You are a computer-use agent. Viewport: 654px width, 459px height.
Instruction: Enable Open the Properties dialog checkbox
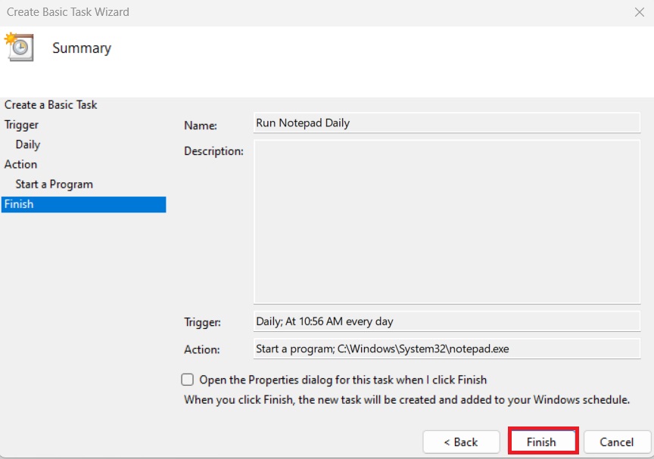pos(188,380)
